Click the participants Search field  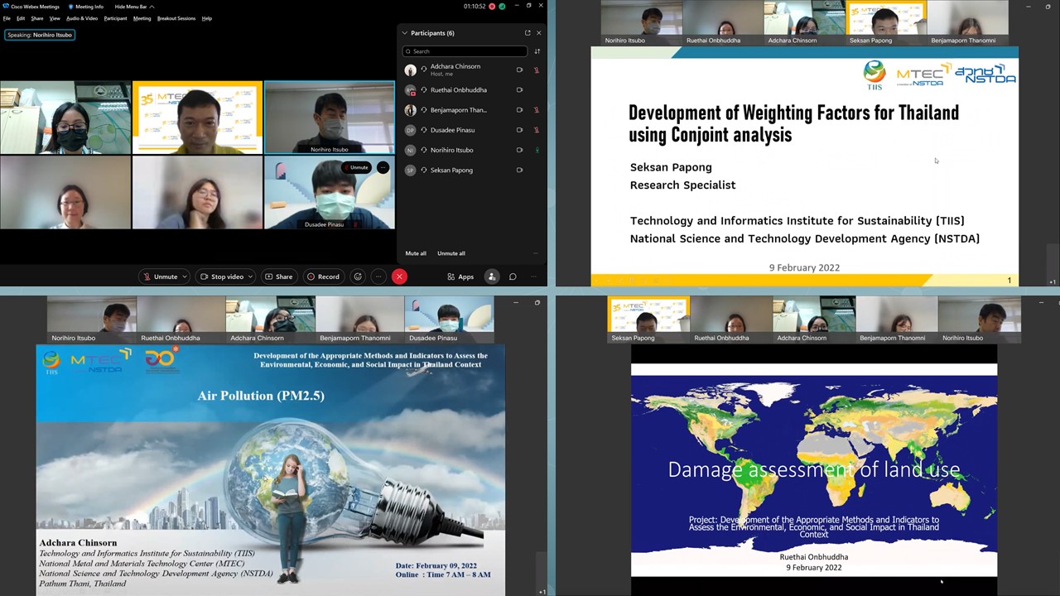coord(464,51)
